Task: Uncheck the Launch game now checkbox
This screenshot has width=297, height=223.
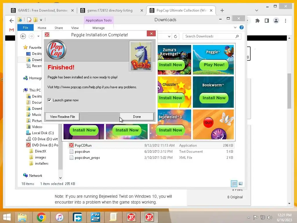Action: coord(49,100)
